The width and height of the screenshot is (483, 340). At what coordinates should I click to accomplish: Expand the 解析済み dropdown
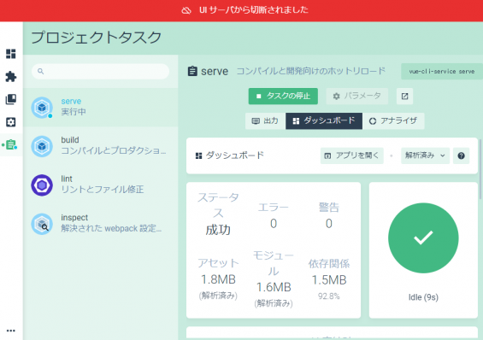(x=425, y=155)
